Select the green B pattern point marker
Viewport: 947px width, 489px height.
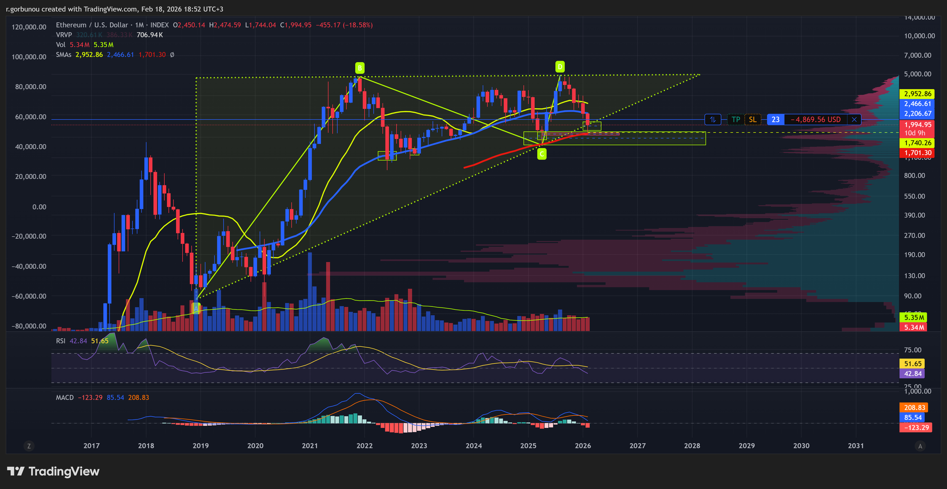360,67
